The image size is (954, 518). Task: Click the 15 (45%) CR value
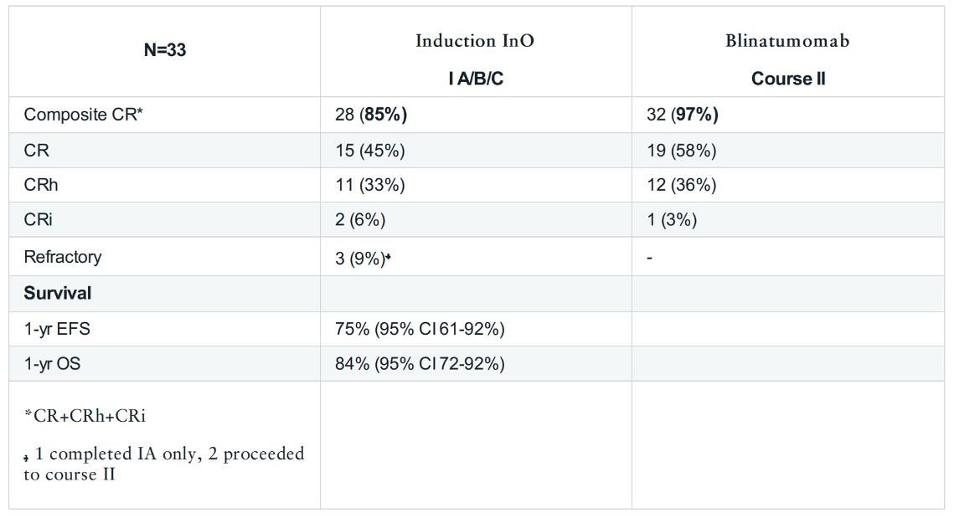coord(369,151)
